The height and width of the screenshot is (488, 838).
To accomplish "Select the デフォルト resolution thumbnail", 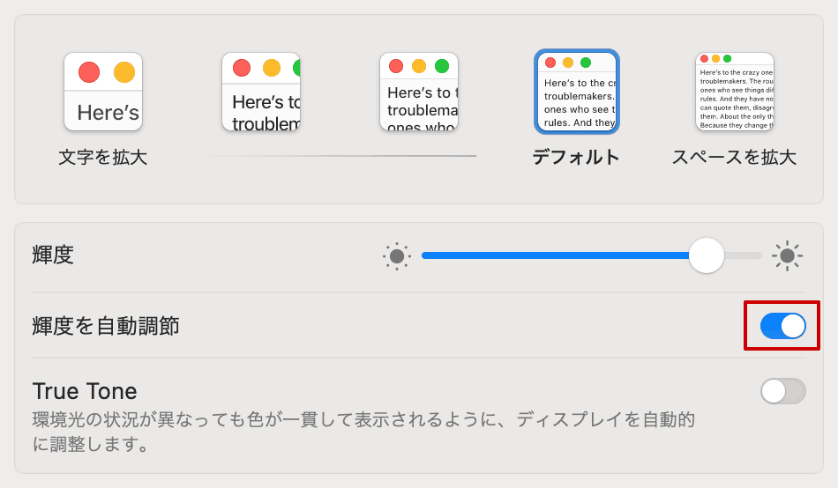I will point(577,92).
